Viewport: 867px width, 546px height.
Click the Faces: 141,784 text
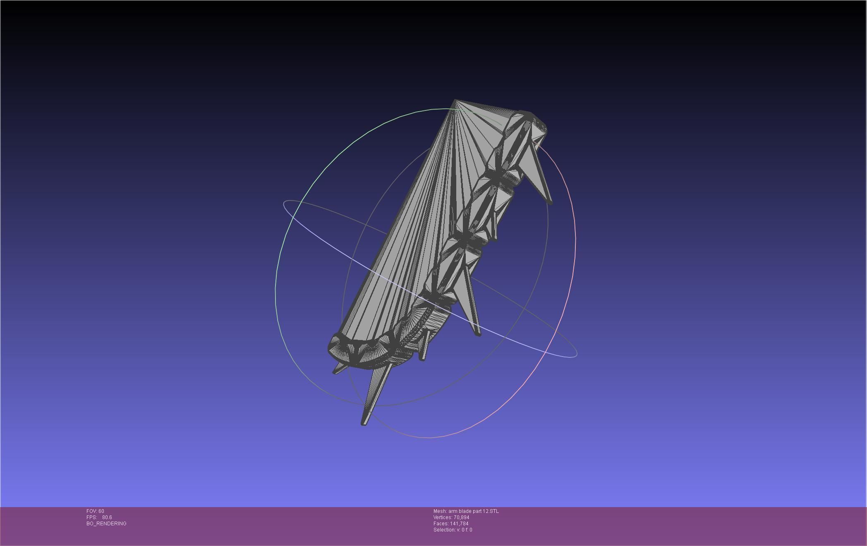451,524
